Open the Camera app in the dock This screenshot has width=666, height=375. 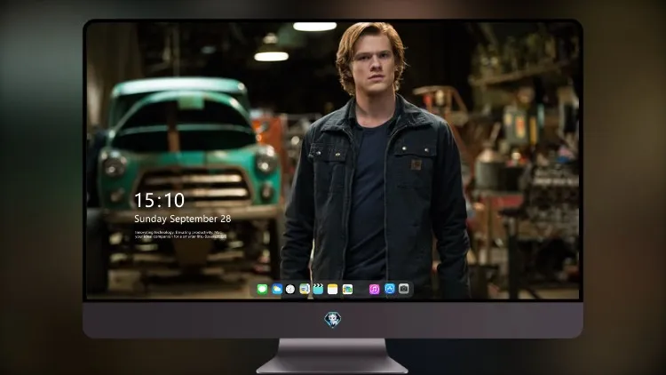tap(404, 289)
